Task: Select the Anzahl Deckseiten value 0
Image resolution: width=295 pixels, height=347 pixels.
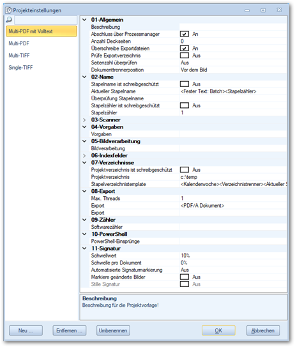Action: (x=182, y=41)
